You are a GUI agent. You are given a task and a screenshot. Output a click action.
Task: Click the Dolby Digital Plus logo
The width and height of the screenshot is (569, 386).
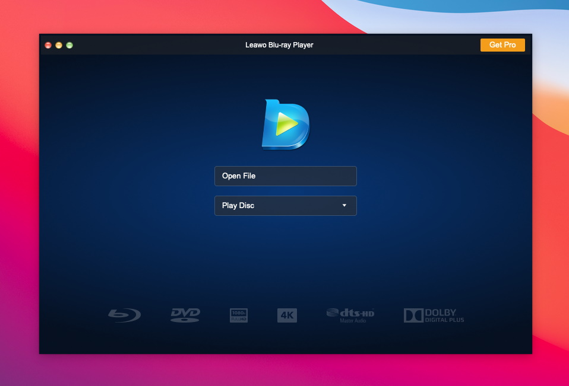(434, 315)
